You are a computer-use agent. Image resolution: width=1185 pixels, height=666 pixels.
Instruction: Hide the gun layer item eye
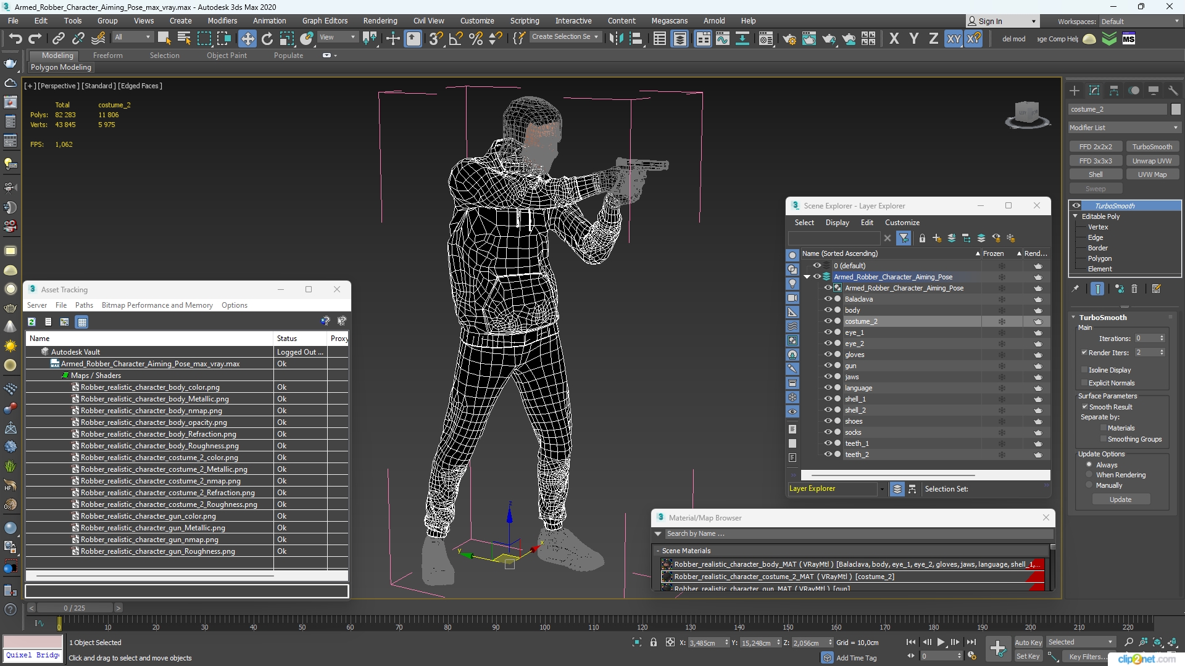click(x=828, y=366)
